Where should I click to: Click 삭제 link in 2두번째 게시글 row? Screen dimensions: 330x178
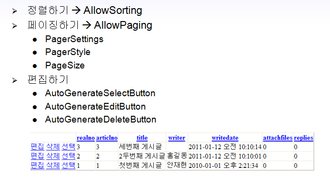pyautogui.click(x=53, y=156)
